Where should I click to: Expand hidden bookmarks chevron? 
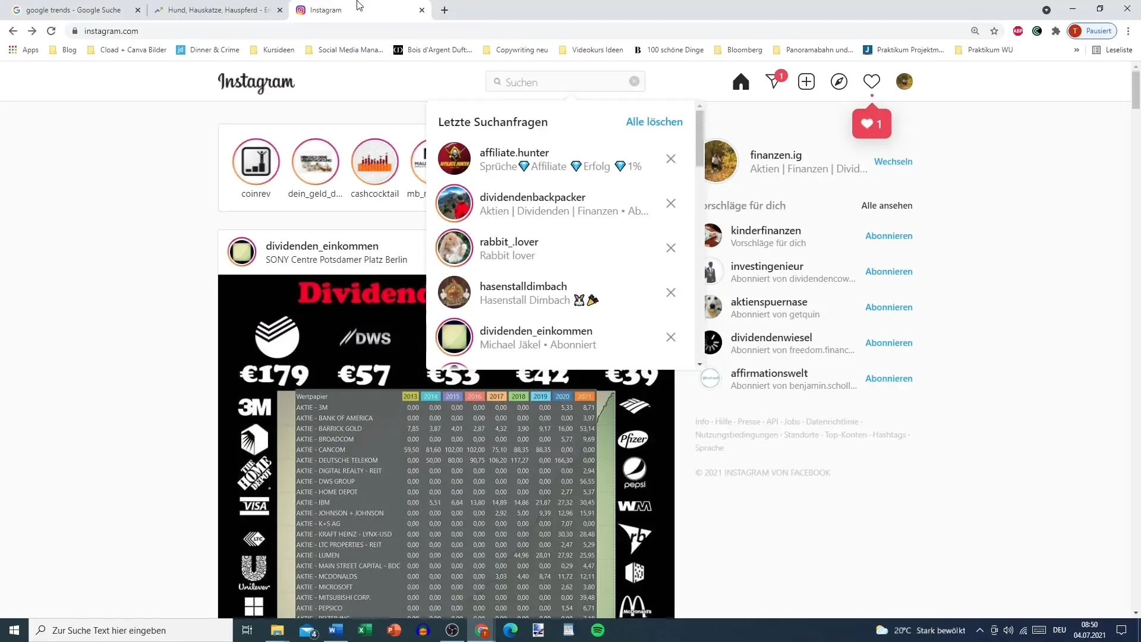(x=1077, y=50)
